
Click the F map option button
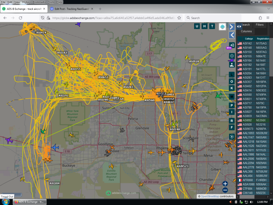tap(232, 127)
